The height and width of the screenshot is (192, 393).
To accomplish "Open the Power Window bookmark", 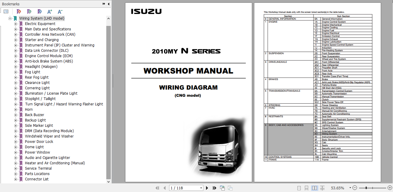I will 38,152.
